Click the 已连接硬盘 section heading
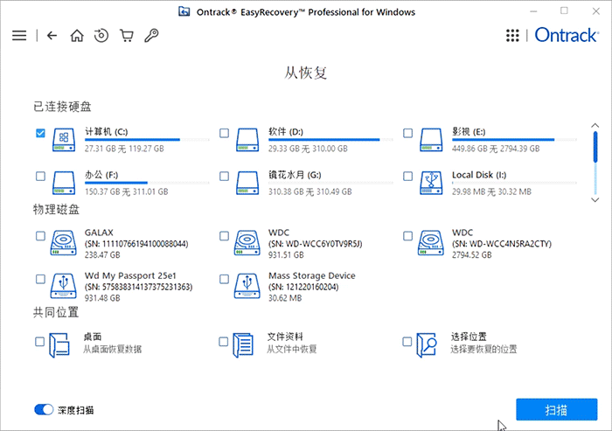Image resolution: width=612 pixels, height=431 pixels. [x=62, y=107]
